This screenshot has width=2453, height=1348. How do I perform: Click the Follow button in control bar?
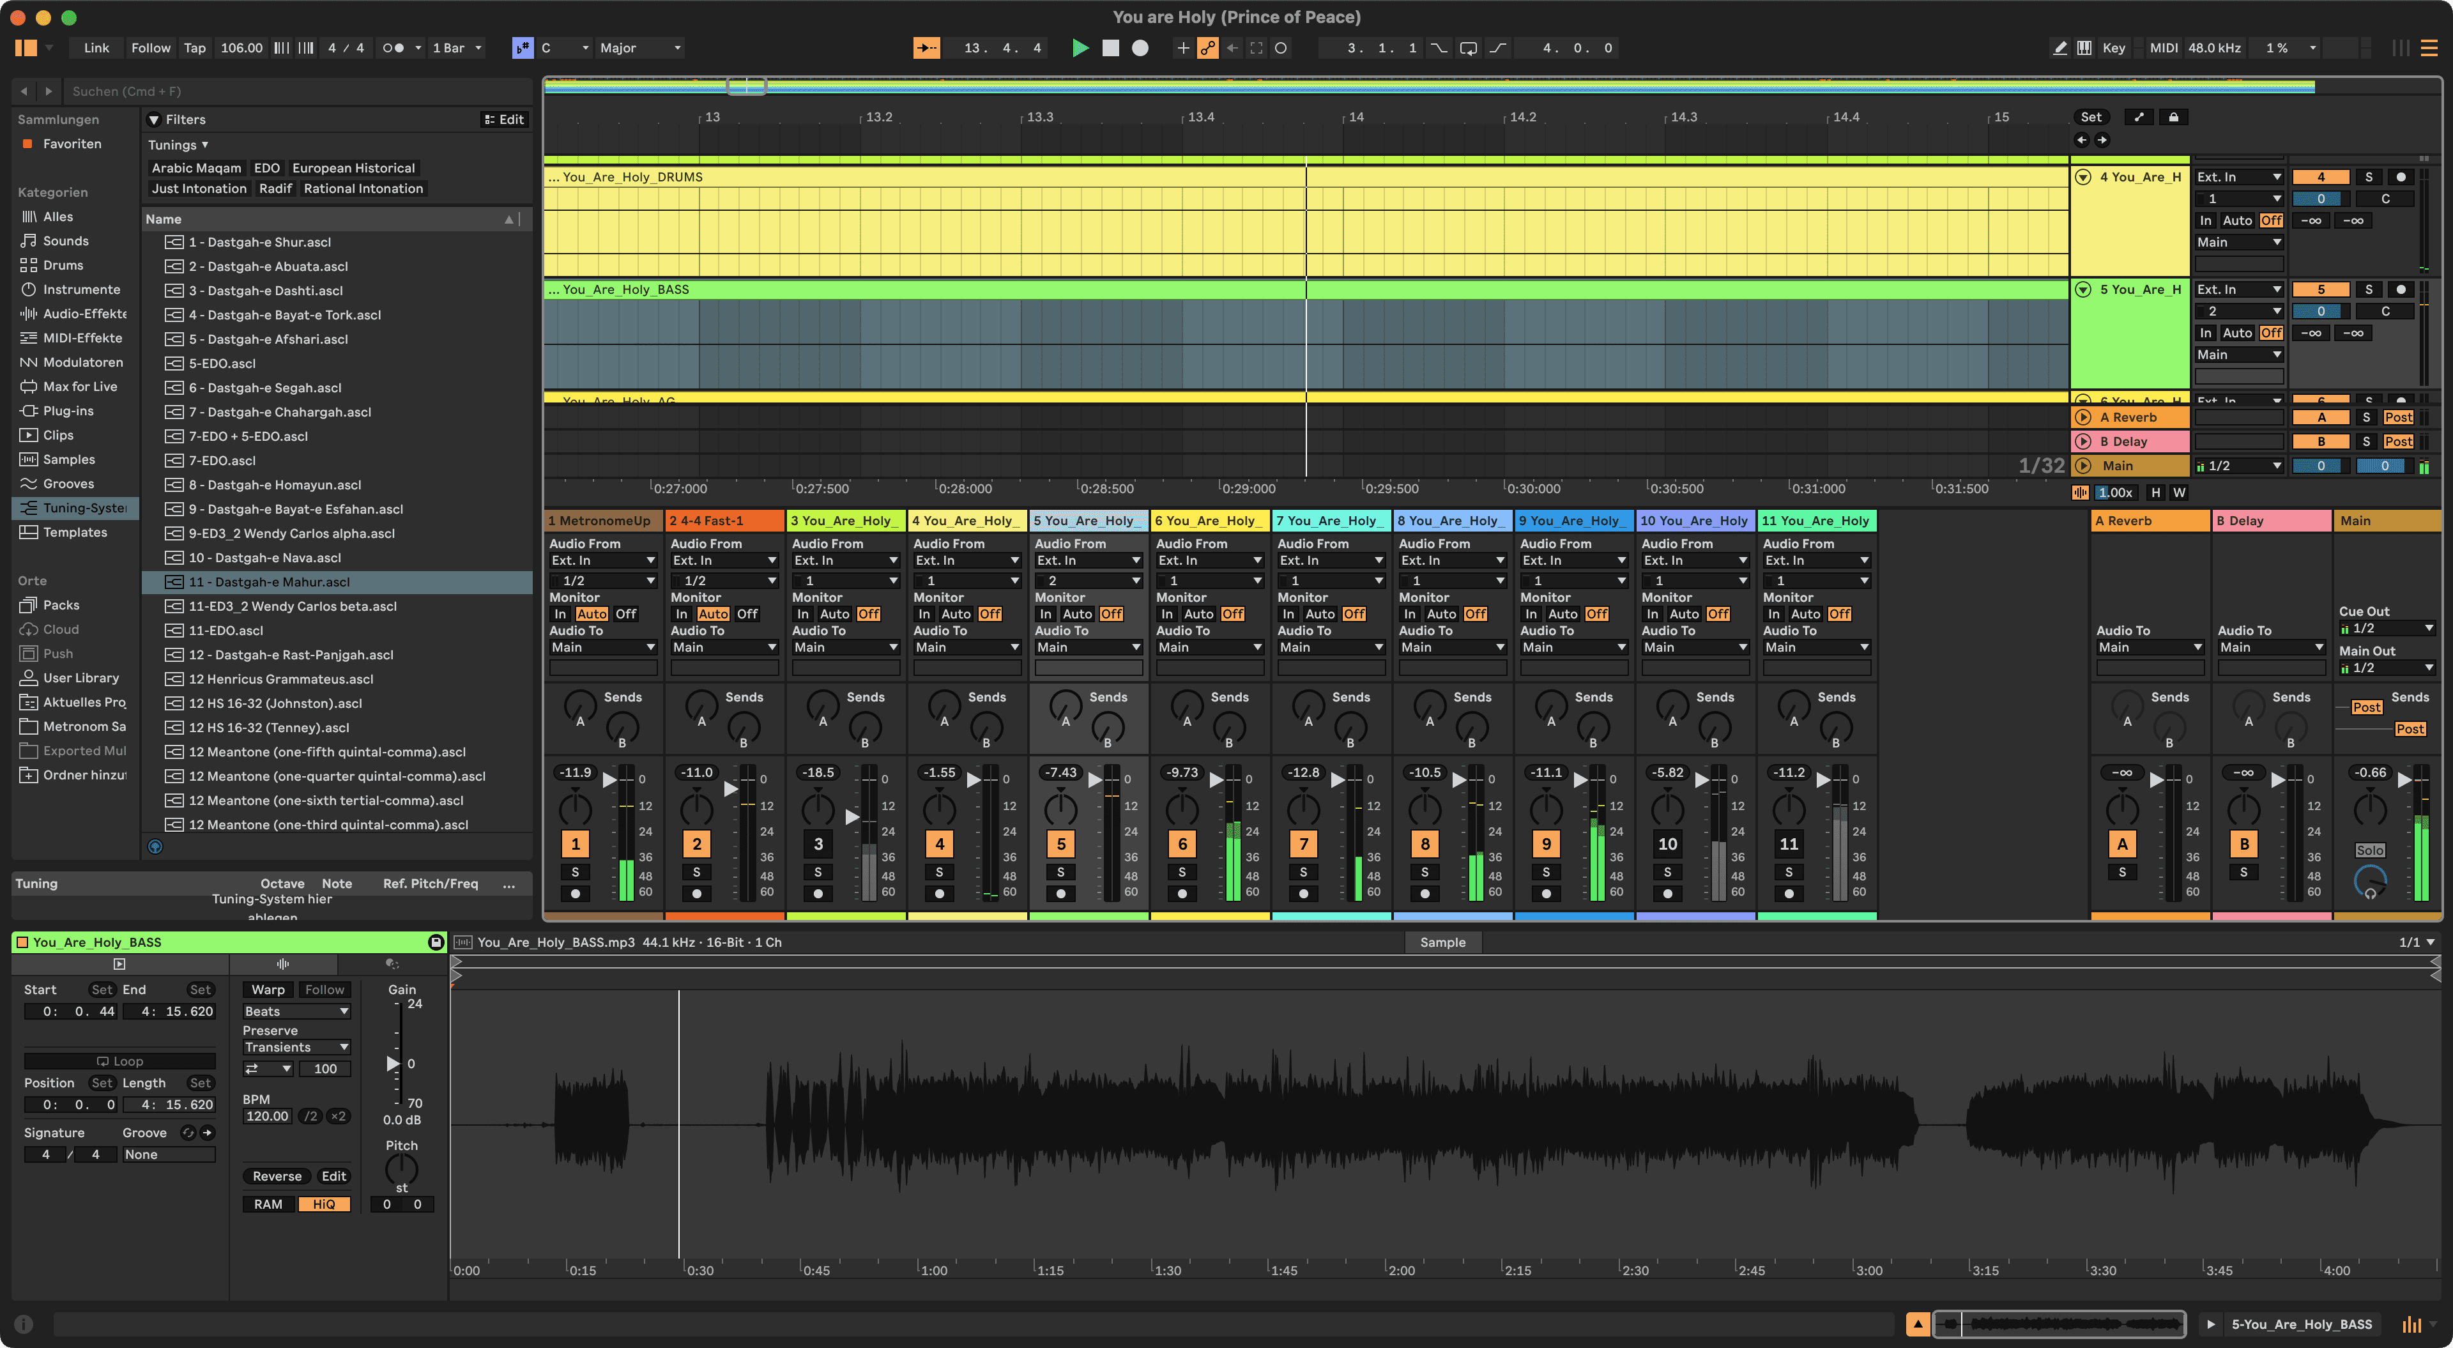(x=151, y=48)
